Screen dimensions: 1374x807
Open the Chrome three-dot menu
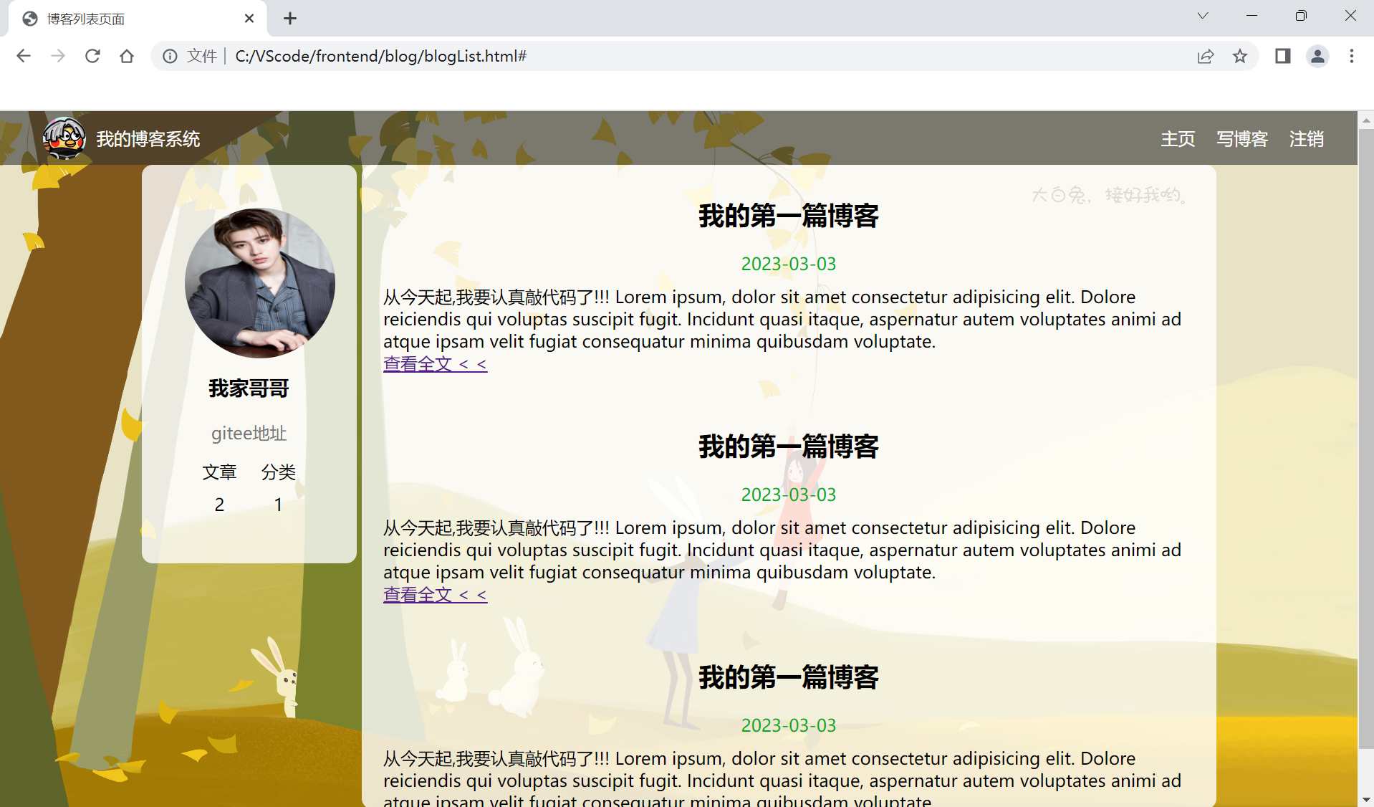(x=1352, y=56)
